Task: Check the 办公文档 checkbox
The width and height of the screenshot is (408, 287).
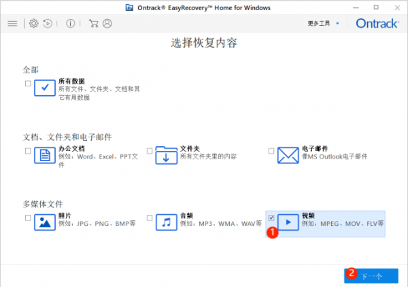Action: click(x=28, y=151)
